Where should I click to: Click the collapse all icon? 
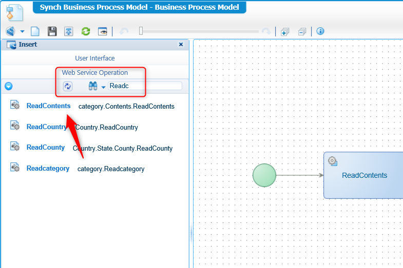tap(302, 31)
